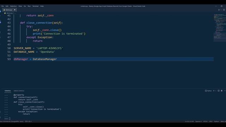Switch to the TERMINAL panel tab
Image resolution: width=226 pixels, height=127 pixels.
point(8,91)
